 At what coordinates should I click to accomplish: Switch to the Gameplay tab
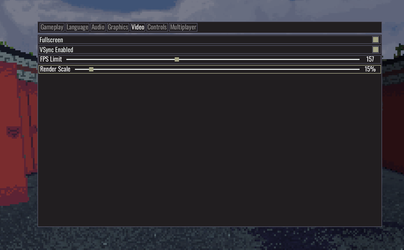pos(52,27)
